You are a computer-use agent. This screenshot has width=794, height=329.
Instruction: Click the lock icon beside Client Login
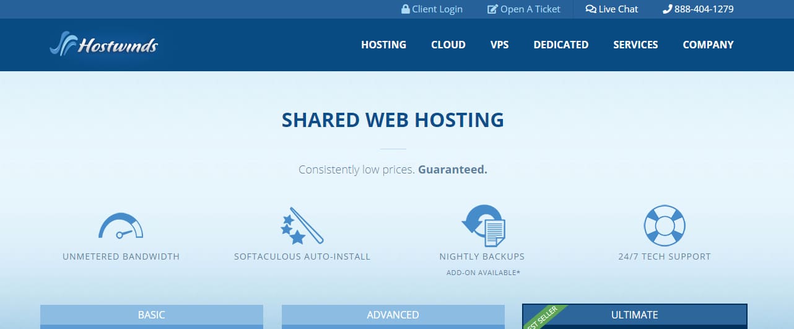point(406,9)
